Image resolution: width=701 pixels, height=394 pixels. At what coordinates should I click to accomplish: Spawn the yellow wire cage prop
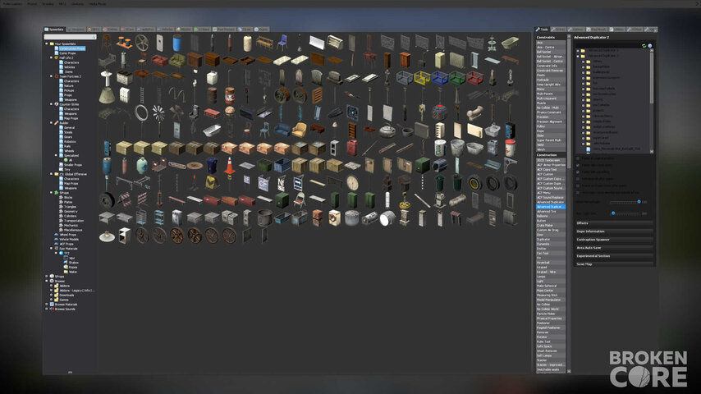point(422,78)
